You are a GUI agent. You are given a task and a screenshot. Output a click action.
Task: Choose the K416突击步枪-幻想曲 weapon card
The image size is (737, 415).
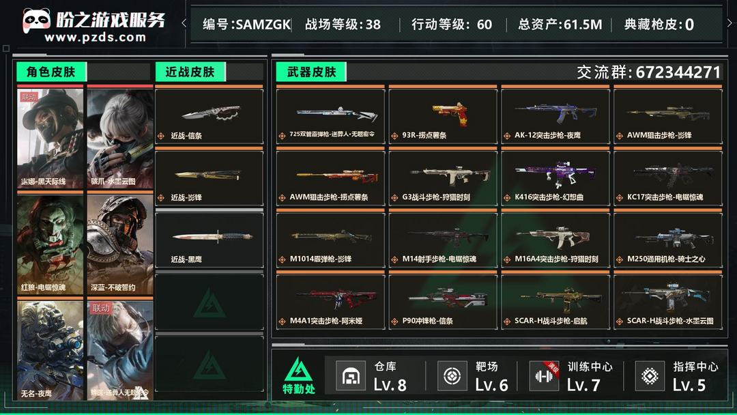[x=555, y=178]
